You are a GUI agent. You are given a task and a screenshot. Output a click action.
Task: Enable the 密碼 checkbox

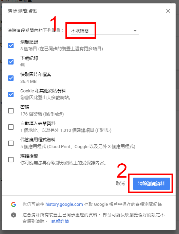point(11,111)
